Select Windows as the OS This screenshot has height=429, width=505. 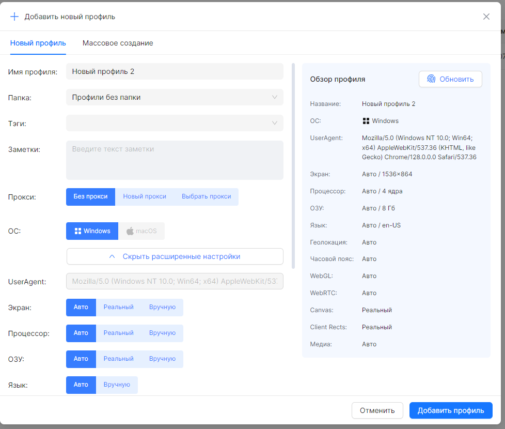coord(92,231)
